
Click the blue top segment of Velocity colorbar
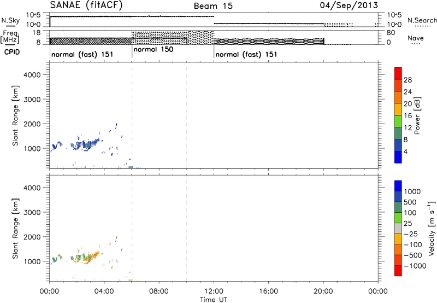[398, 186]
